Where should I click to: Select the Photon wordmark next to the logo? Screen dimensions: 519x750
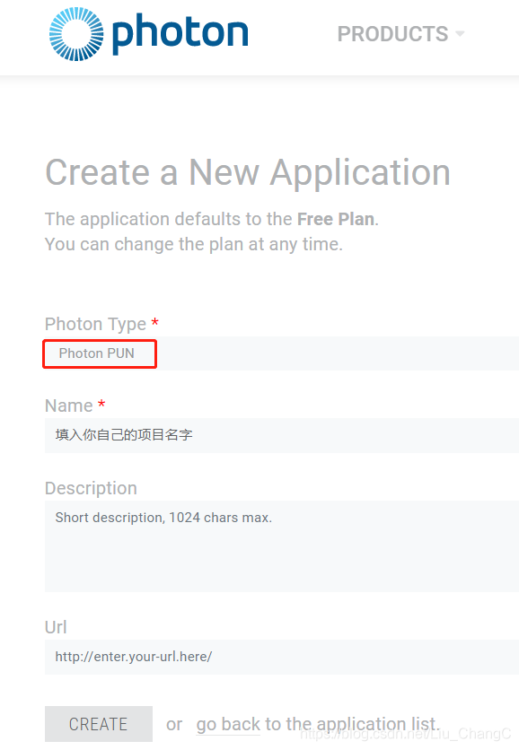click(x=180, y=33)
